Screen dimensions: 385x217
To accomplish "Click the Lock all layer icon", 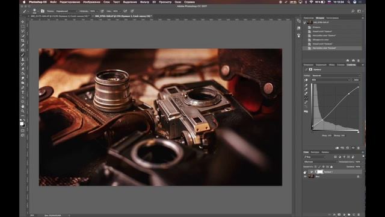I will click(x=331, y=166).
